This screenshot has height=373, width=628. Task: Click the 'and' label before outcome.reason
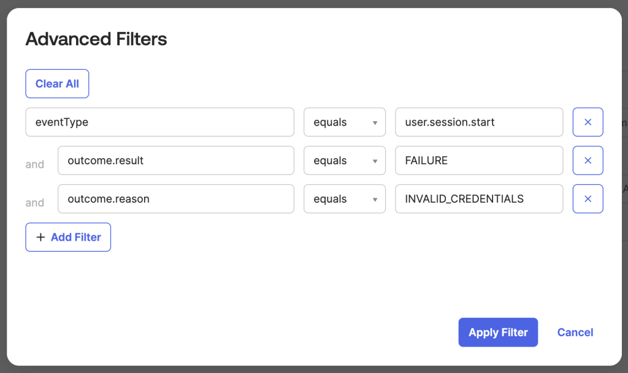point(35,203)
